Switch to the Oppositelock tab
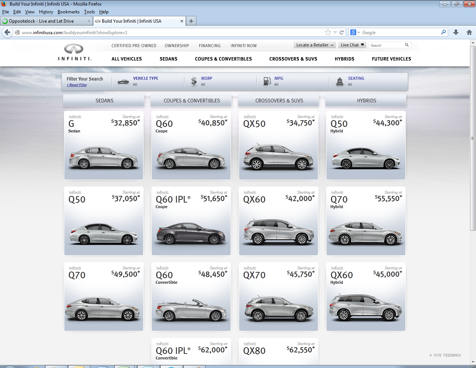Viewport: 476px width, 368px height. coord(46,21)
